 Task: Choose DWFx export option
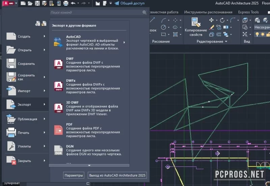[x=89, y=86]
